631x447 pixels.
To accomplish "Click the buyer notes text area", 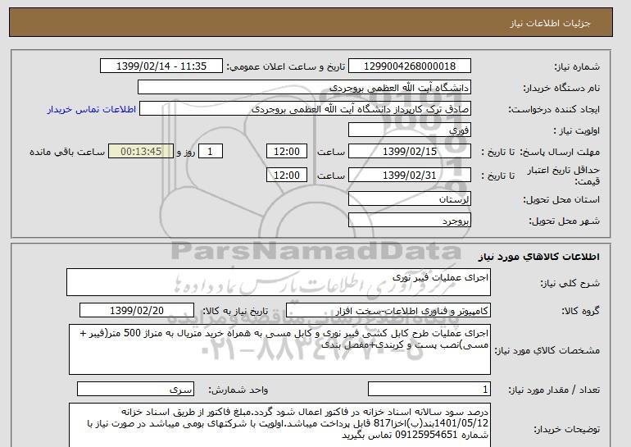I will [279, 425].
